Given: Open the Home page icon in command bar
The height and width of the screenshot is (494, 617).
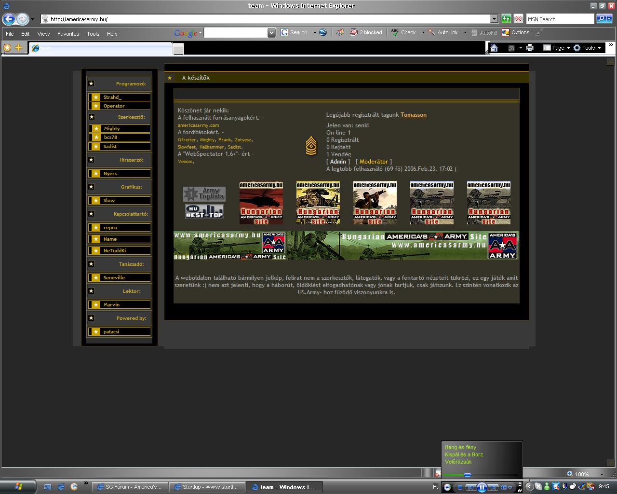Looking at the screenshot, I should 494,48.
